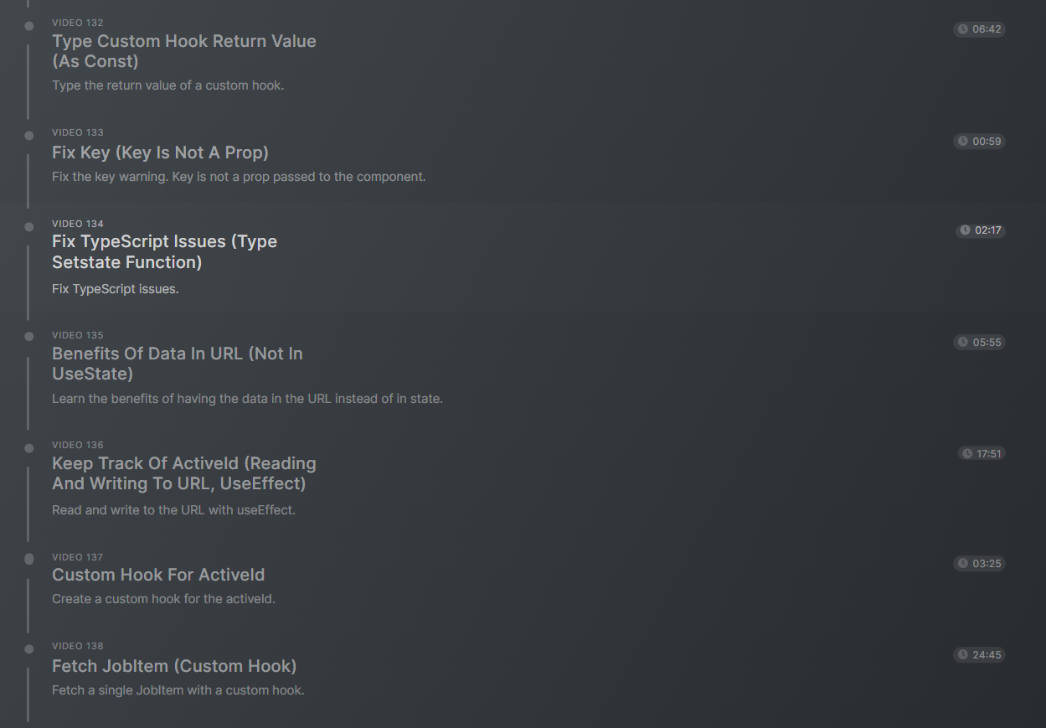This screenshot has height=728, width=1046.
Task: Click the clock icon beside 03:25 duration
Action: click(963, 564)
